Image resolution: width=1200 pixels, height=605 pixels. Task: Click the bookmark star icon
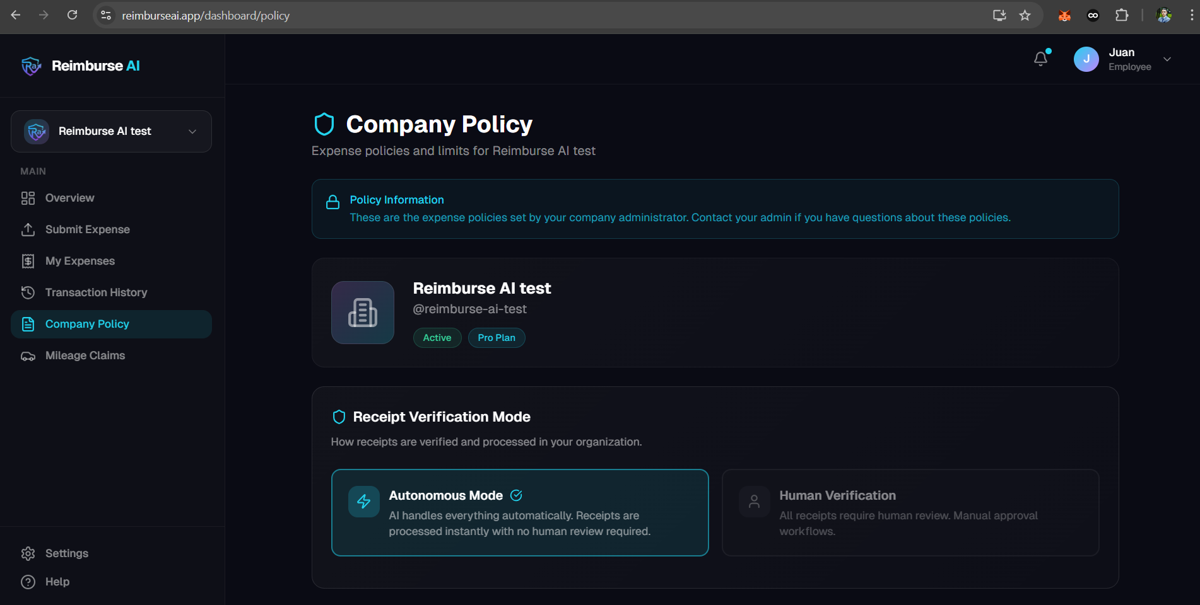1025,15
